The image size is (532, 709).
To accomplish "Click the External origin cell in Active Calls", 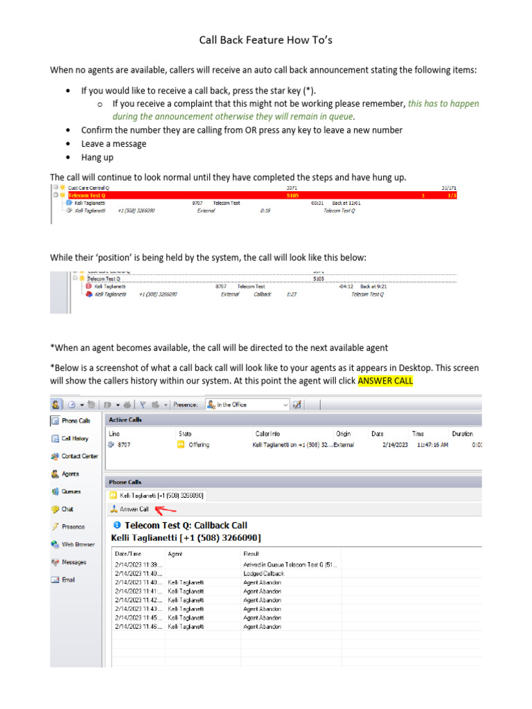I will coord(344,445).
